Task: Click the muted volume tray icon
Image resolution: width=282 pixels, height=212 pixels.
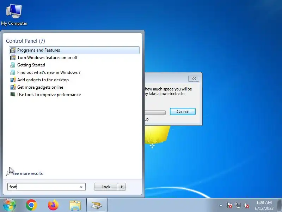Action: tap(246, 205)
